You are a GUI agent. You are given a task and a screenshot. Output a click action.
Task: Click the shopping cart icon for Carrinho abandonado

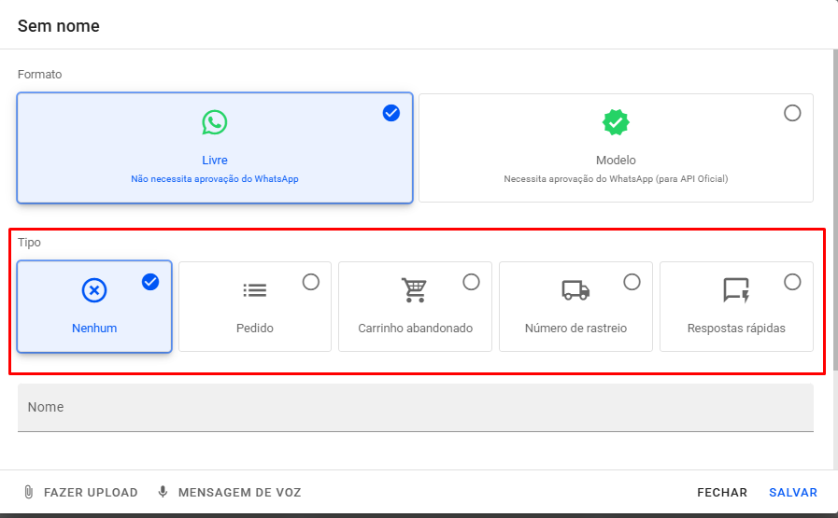pyautogui.click(x=415, y=290)
